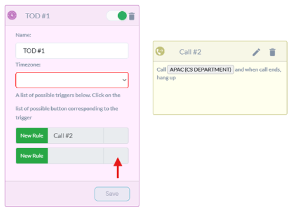Click the purple clock icon of TOD #1
The width and height of the screenshot is (294, 213).
point(12,15)
